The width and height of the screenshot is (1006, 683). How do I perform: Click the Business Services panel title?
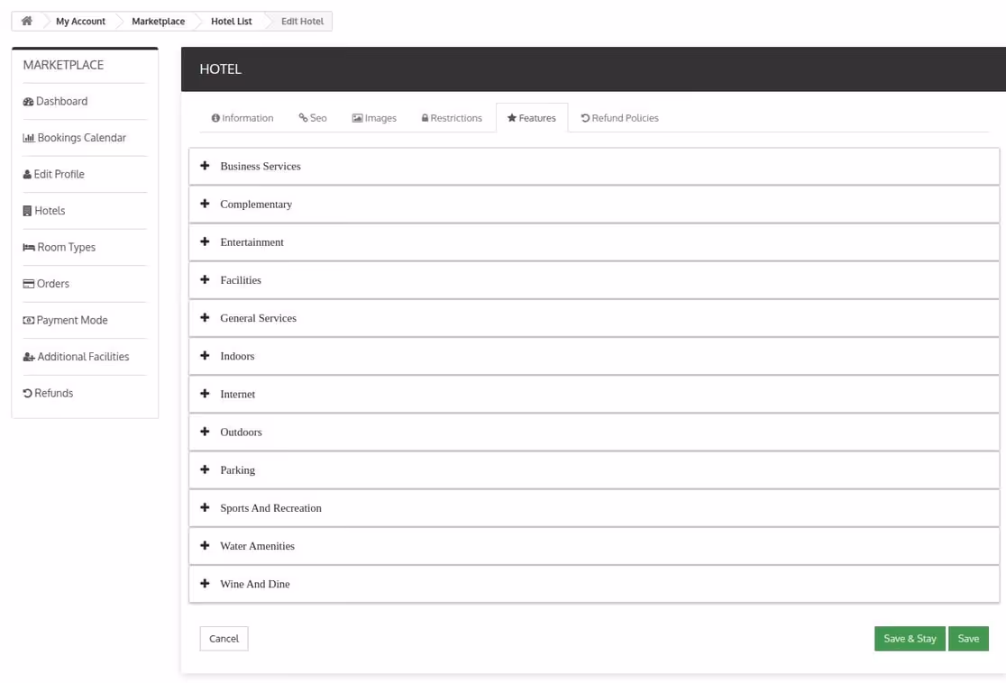click(261, 166)
